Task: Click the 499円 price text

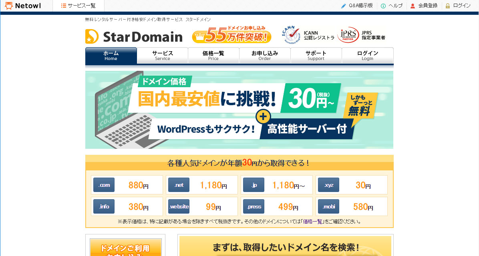Action: coord(288,207)
